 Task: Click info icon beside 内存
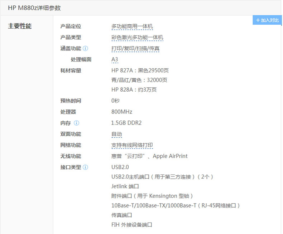pyautogui.click(x=76, y=123)
